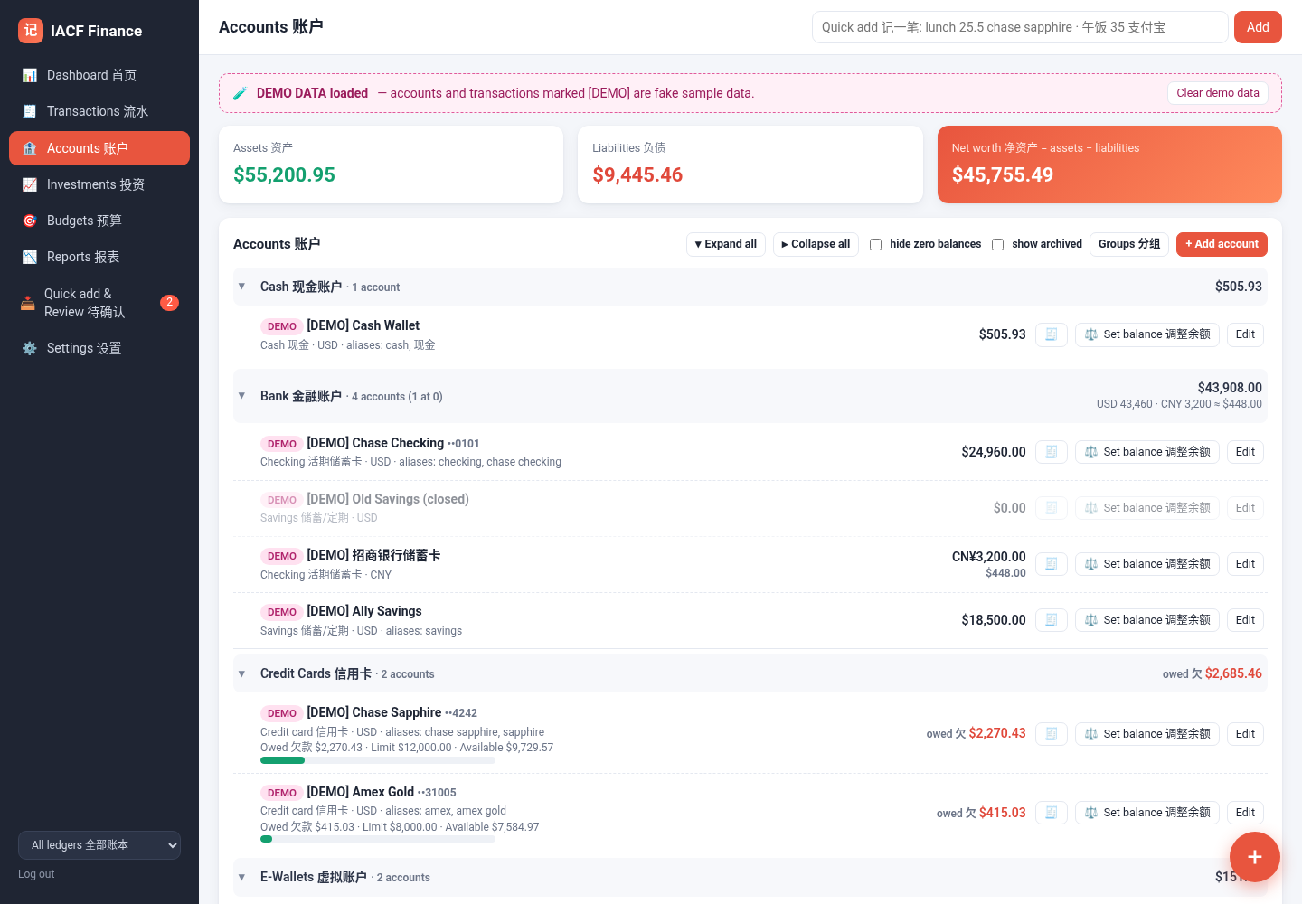
Task: Click the Reports 报表 chart icon
Action: pos(30,257)
